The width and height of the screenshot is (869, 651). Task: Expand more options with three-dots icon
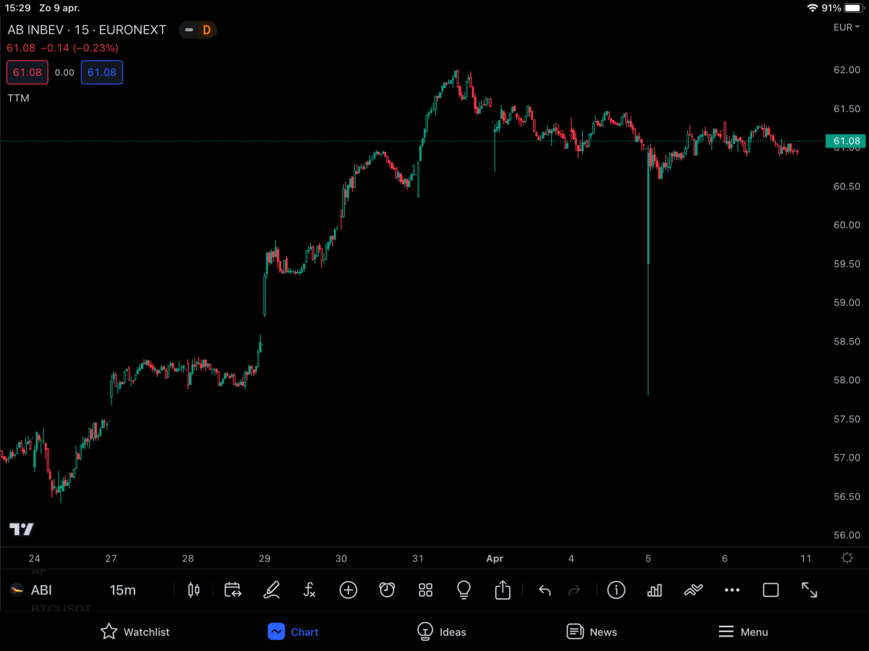[x=732, y=590]
